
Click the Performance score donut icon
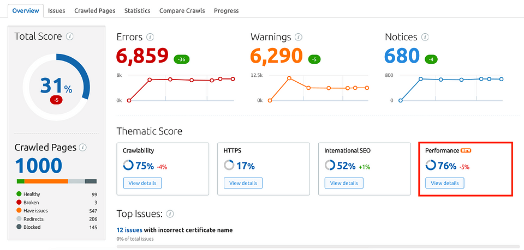[431, 166]
